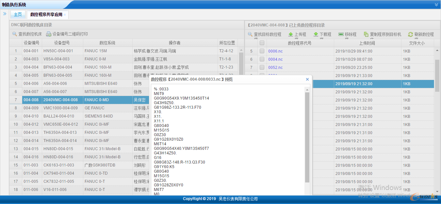The width and height of the screenshot is (441, 204).
Task: Select machine row HN50C-004-001
Action: click(x=124, y=51)
